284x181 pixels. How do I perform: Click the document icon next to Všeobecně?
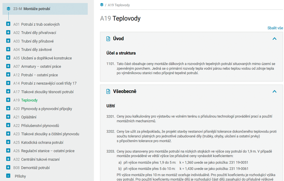click(108, 91)
